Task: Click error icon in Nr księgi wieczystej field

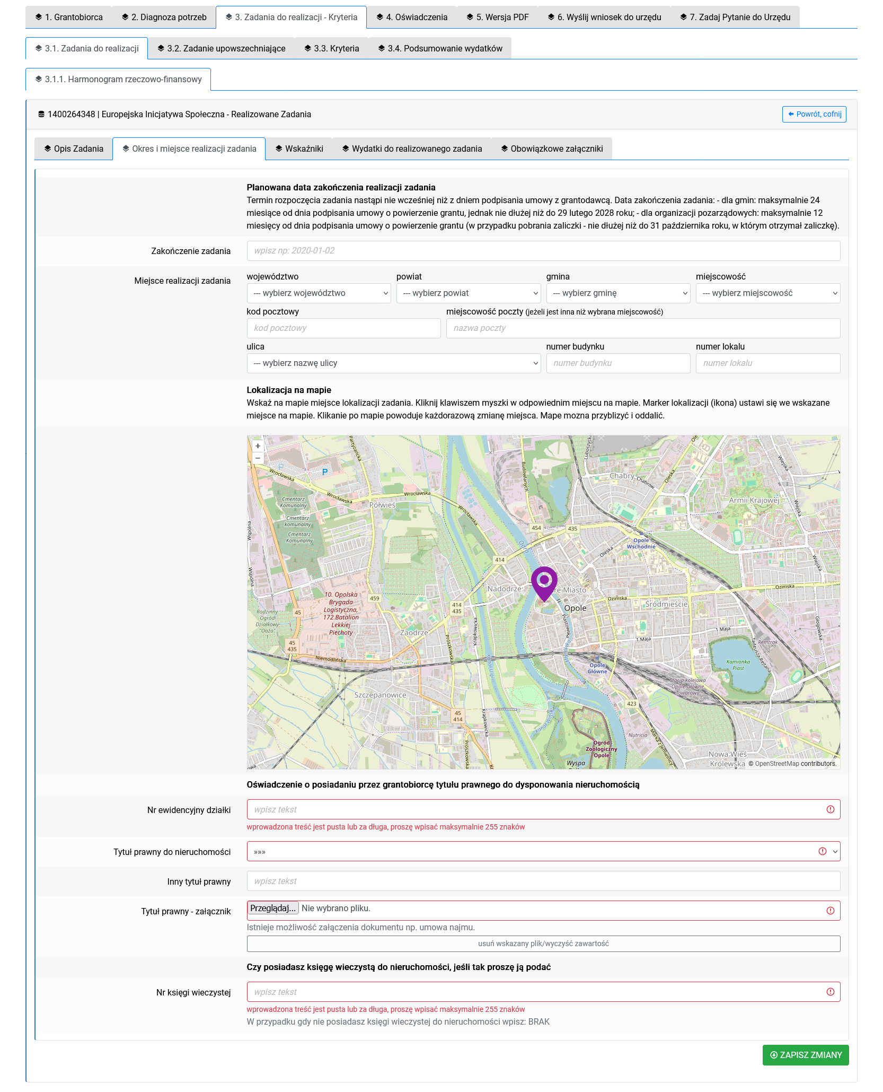Action: [830, 992]
